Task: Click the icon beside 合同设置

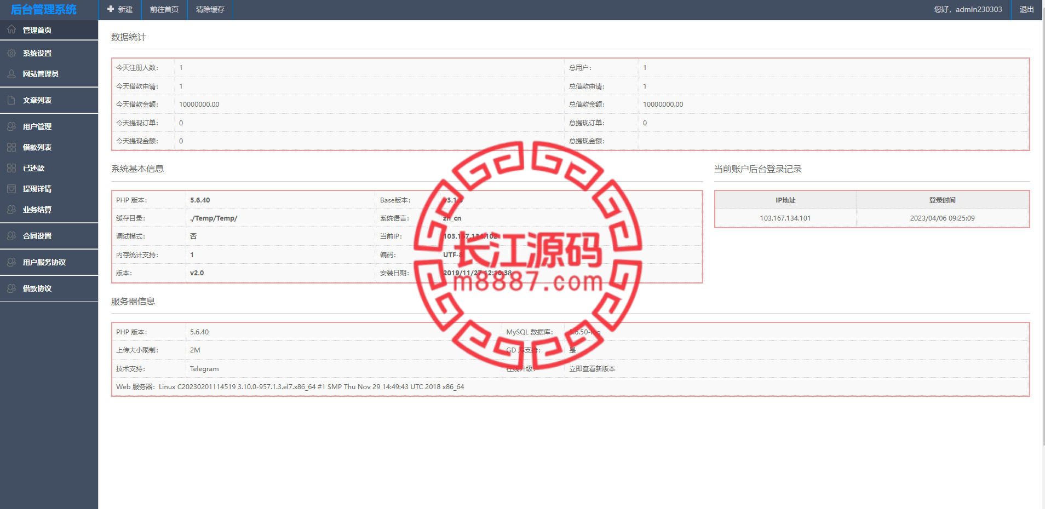Action: [12, 236]
